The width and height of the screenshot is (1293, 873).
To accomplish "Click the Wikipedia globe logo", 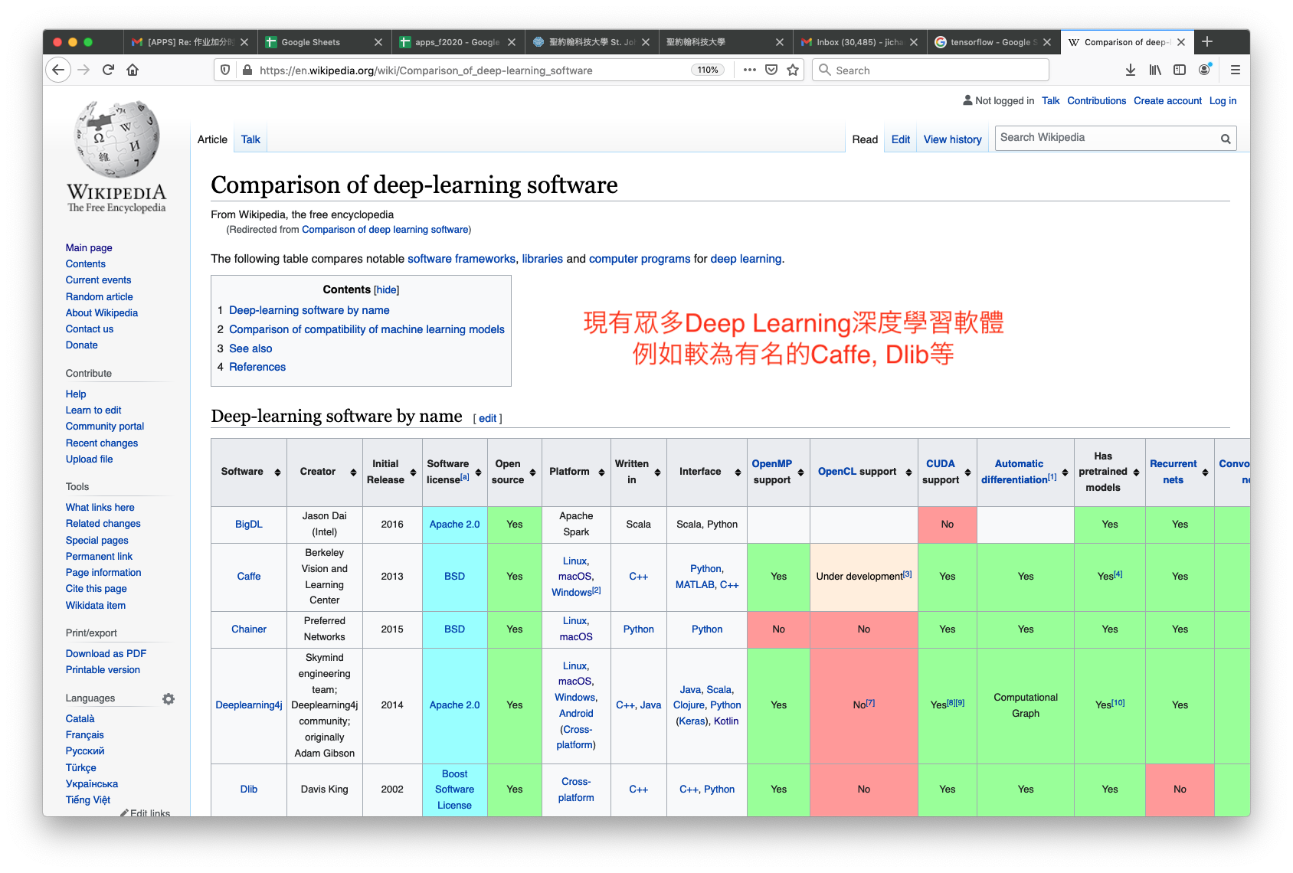I will (117, 139).
